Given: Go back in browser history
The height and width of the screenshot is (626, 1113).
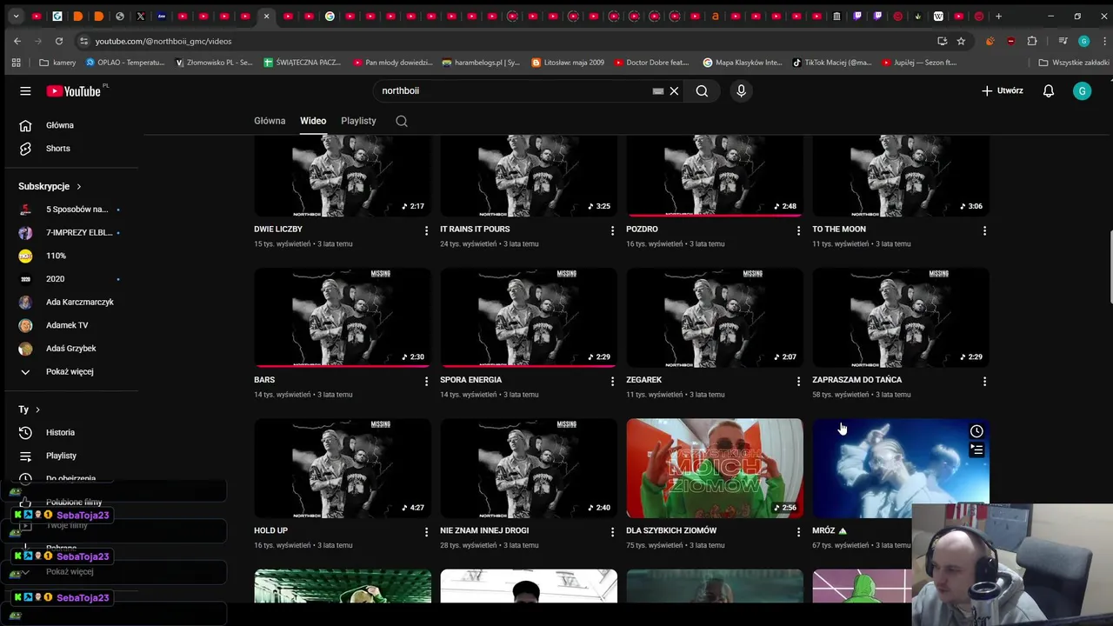Looking at the screenshot, I should [17, 41].
